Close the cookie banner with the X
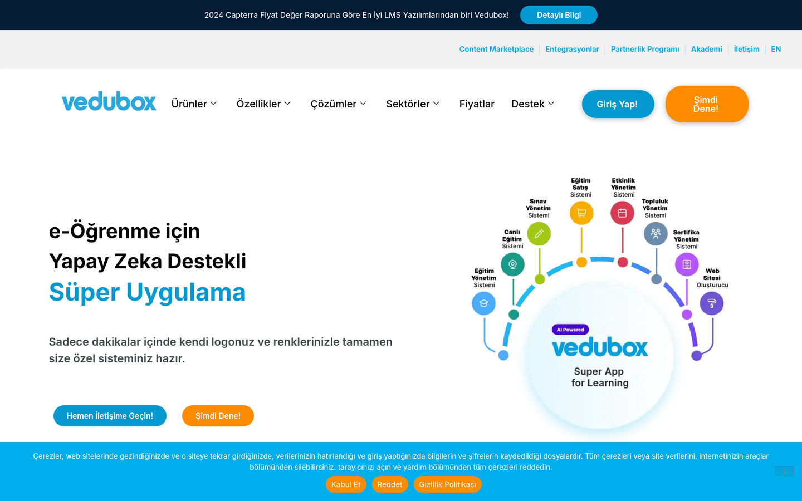The width and height of the screenshot is (802, 501). 784,471
